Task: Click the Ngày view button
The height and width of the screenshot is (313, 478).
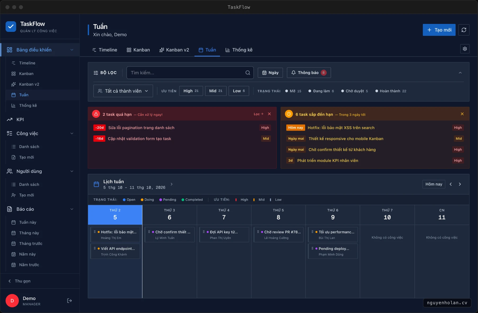Action: (x=270, y=73)
